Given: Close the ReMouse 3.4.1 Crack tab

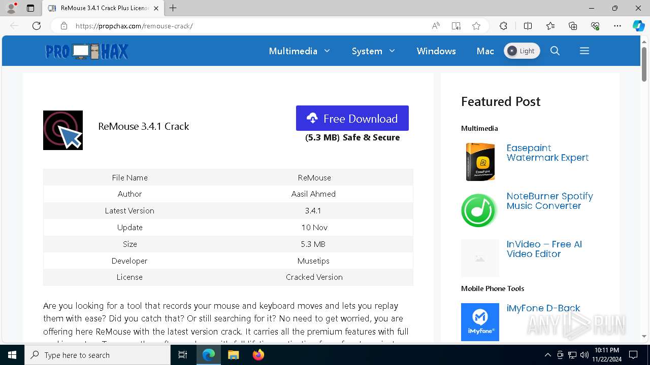Looking at the screenshot, I should pos(156,8).
